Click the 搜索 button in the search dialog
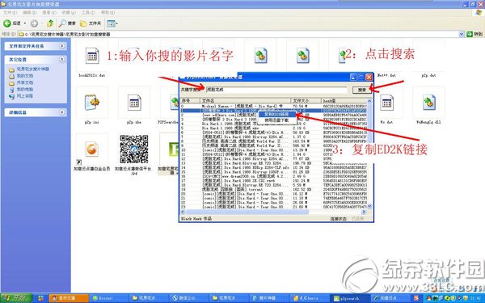 coord(361,90)
